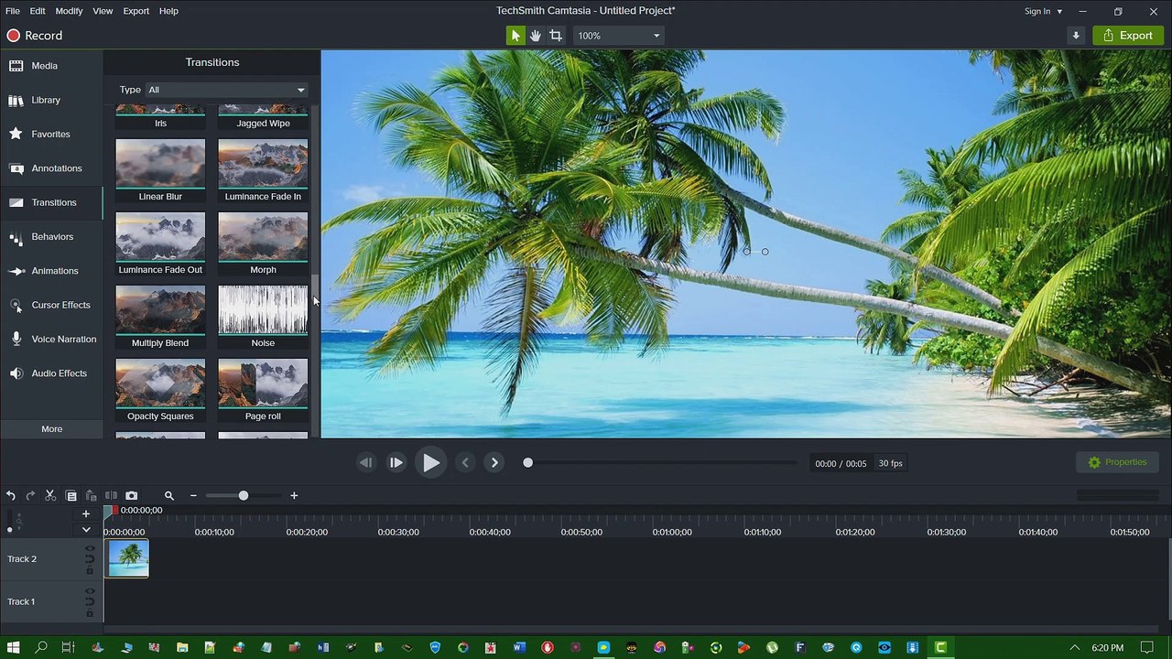Screen dimensions: 1172x659
Task: Open the File menu
Action: click(13, 11)
